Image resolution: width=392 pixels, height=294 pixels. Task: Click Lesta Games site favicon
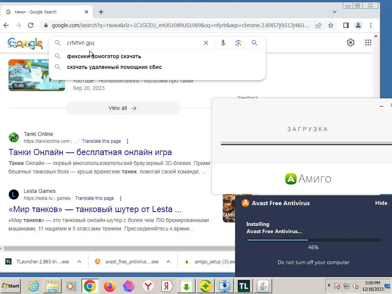14,194
